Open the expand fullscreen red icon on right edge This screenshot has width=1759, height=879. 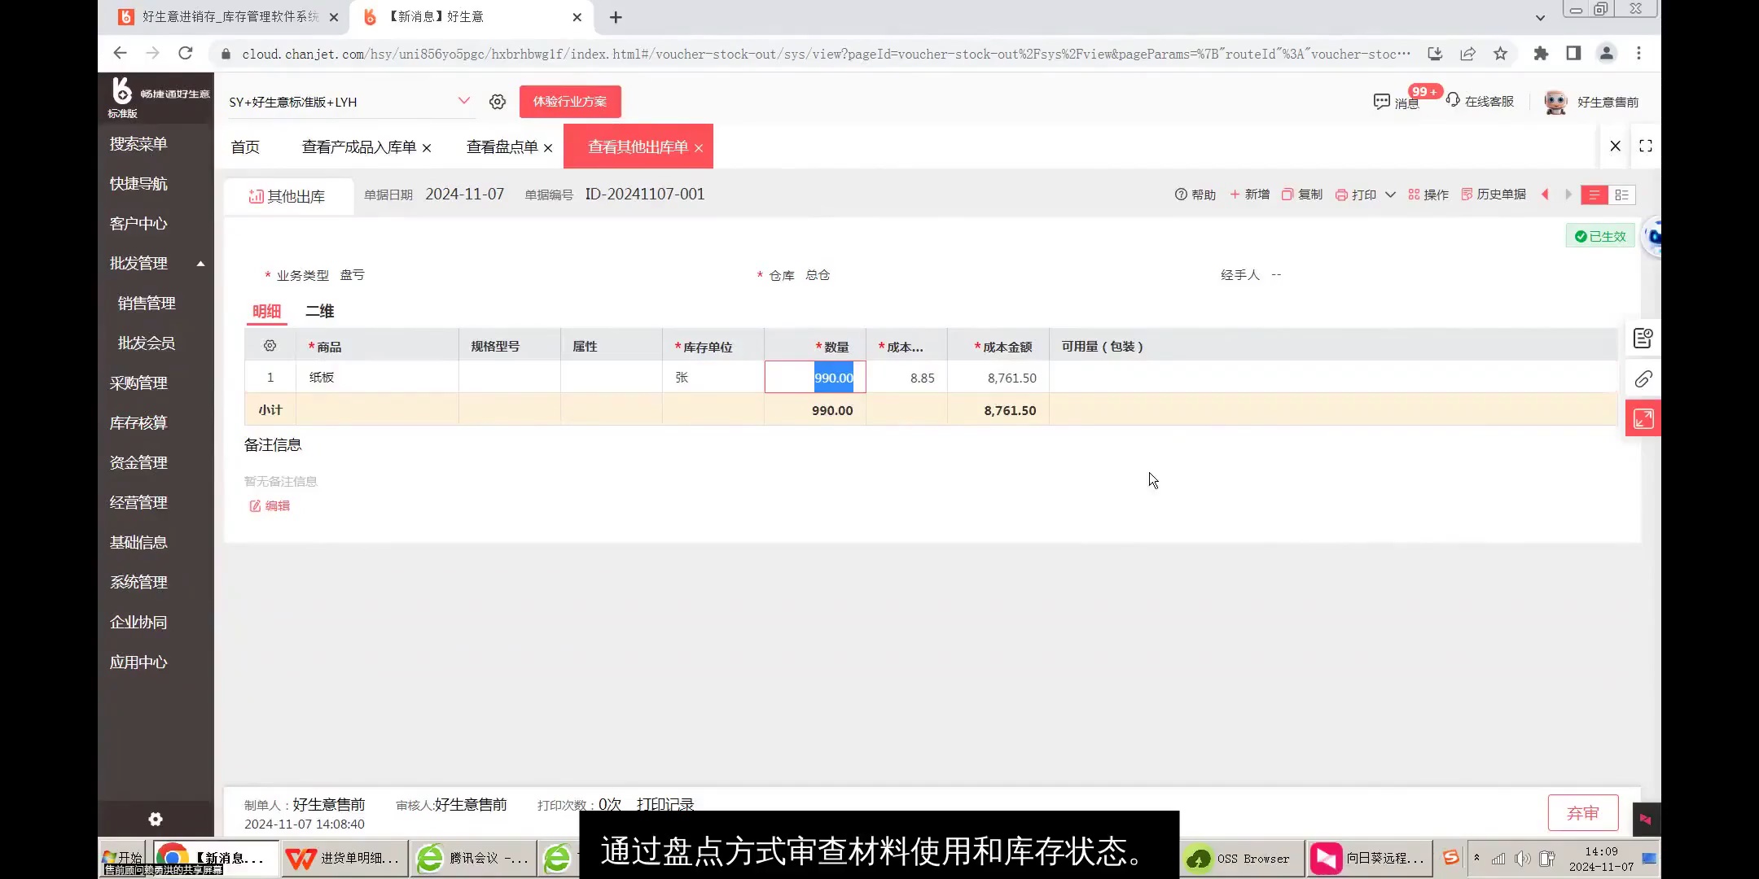coord(1643,418)
